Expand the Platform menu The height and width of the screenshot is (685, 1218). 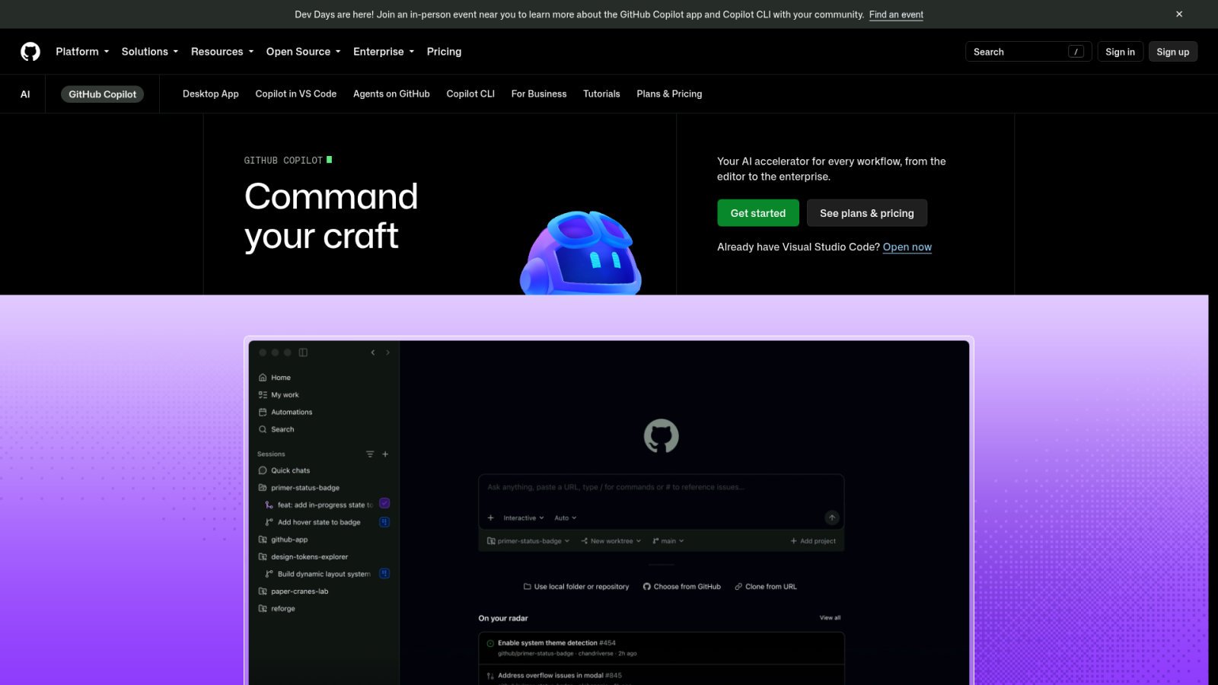(x=82, y=52)
